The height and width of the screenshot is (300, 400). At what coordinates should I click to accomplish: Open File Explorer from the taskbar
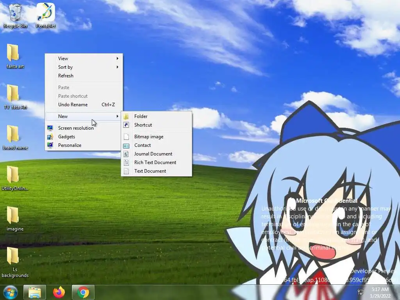tap(35, 292)
